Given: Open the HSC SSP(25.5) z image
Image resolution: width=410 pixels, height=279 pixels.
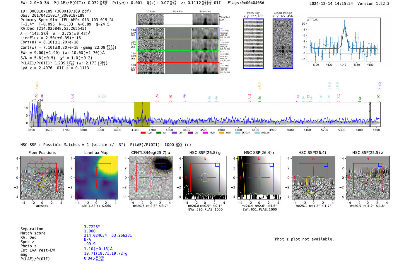Looking at the screenshot, I should pos(368,177).
